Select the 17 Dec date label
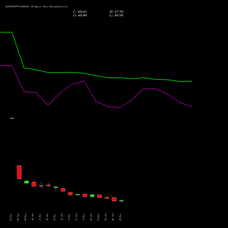This screenshot has width=228, height=228. click(x=69, y=217)
